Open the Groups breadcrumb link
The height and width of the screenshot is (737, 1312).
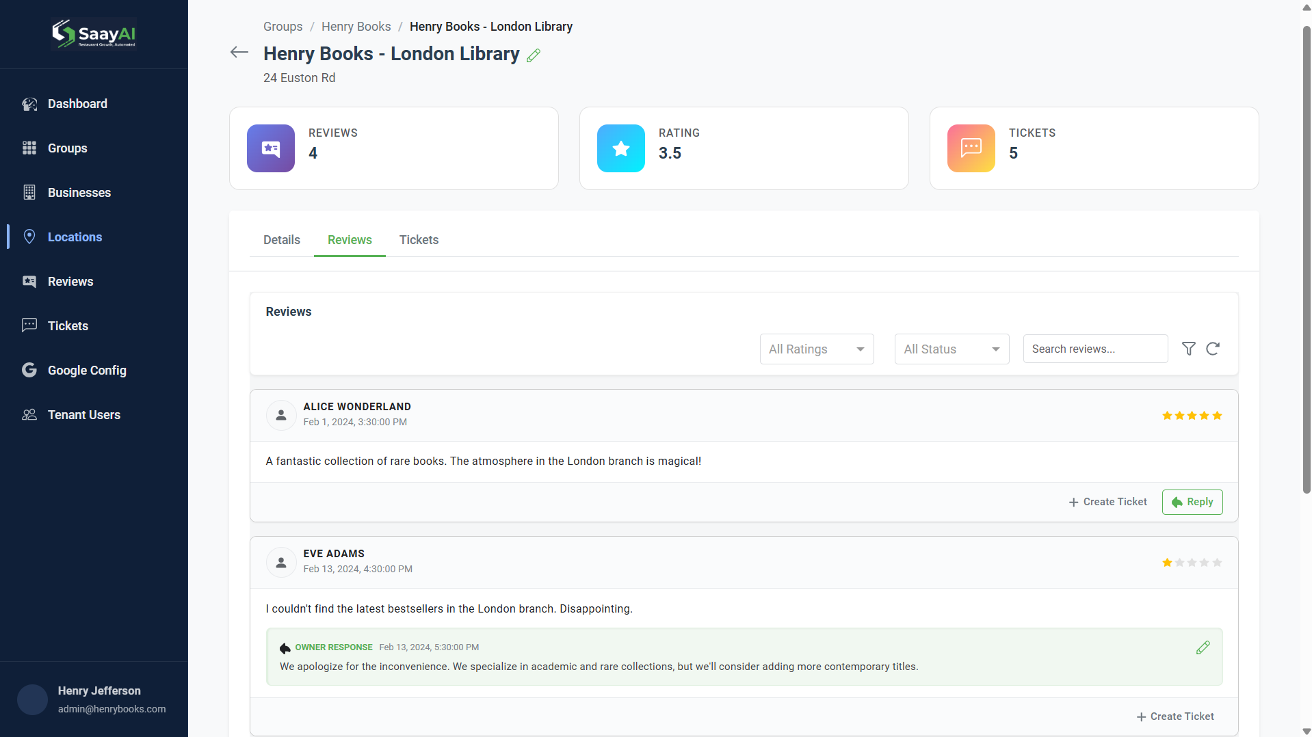(282, 26)
